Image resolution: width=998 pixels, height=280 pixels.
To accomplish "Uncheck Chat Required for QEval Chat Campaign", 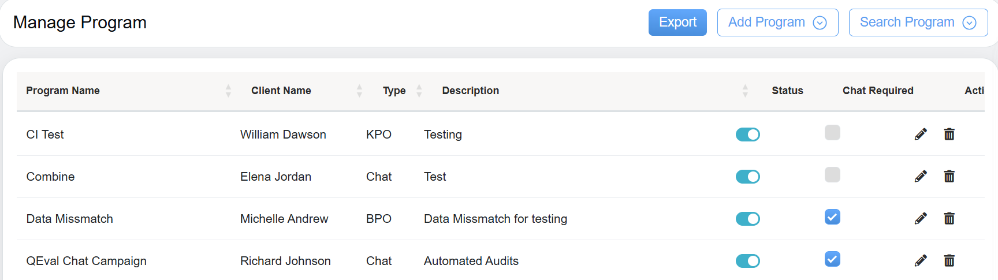I will [832, 259].
